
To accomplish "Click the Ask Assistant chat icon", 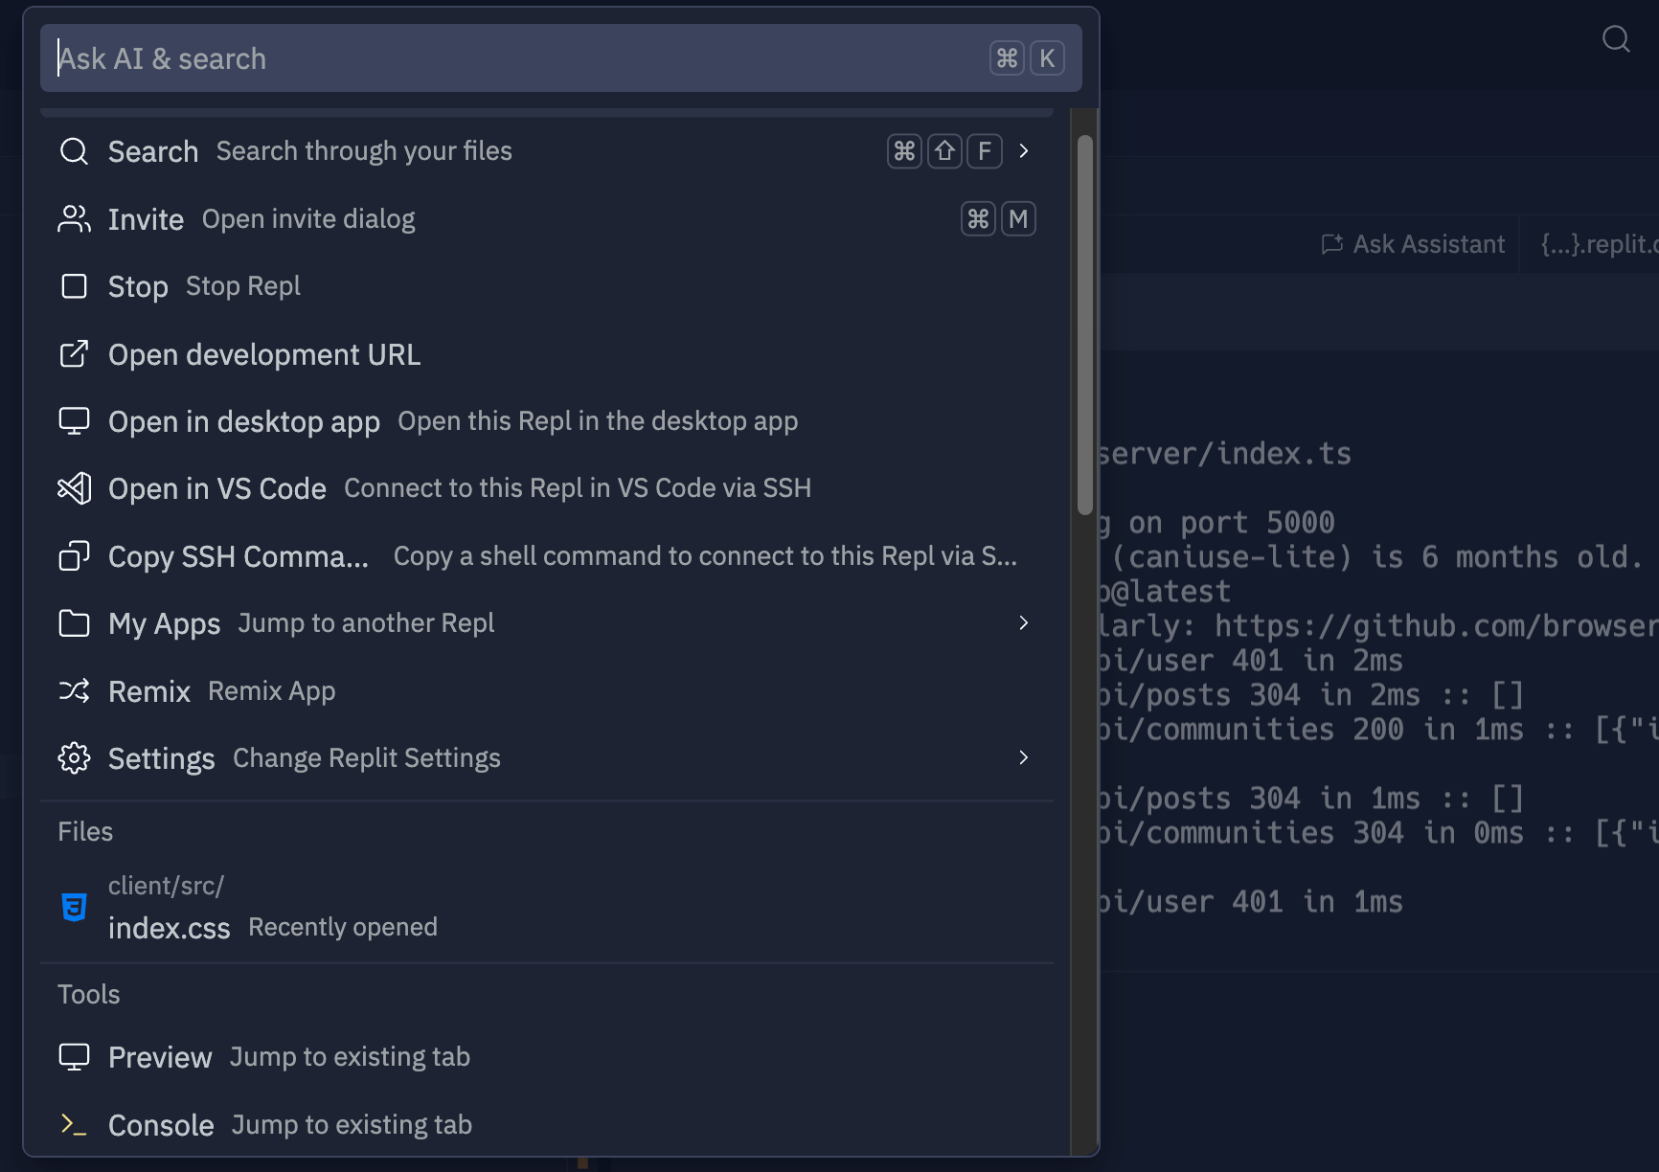I will pos(1331,244).
